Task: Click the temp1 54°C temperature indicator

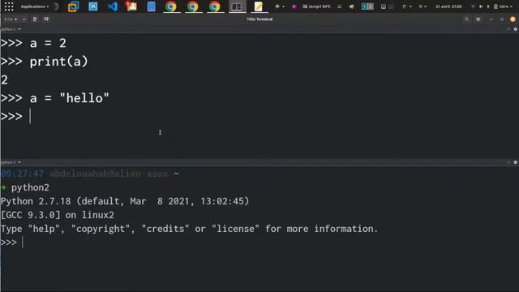Action: [x=316, y=6]
